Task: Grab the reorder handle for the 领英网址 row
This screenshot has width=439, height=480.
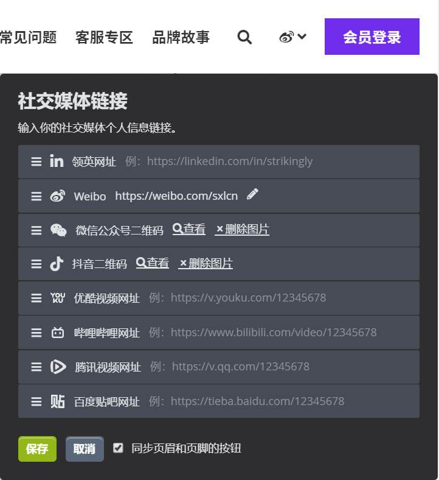Action: [x=36, y=161]
